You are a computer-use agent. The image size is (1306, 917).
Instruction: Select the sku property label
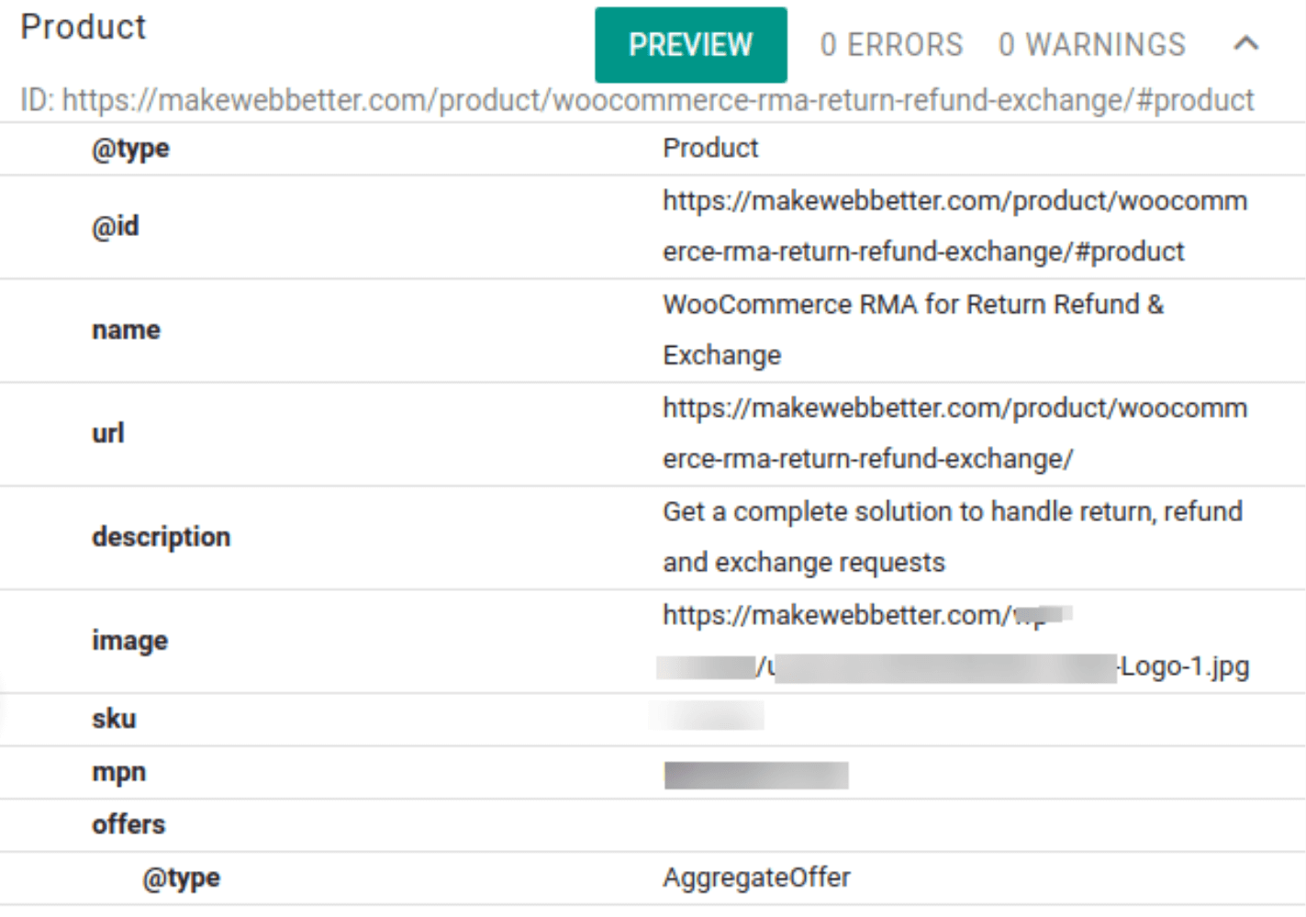pos(114,719)
